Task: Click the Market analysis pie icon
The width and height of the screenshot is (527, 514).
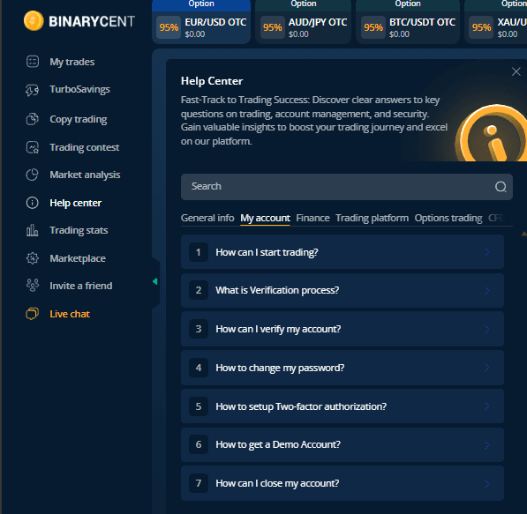Action: (x=33, y=175)
